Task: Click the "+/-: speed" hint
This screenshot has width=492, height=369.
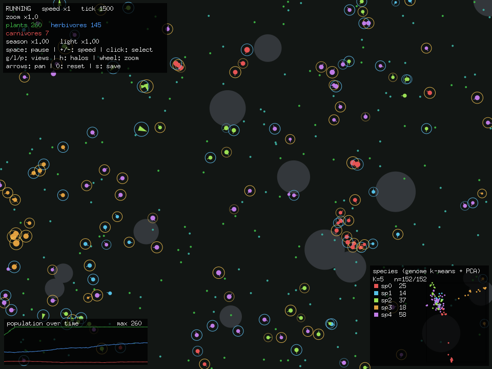Action: (78, 50)
